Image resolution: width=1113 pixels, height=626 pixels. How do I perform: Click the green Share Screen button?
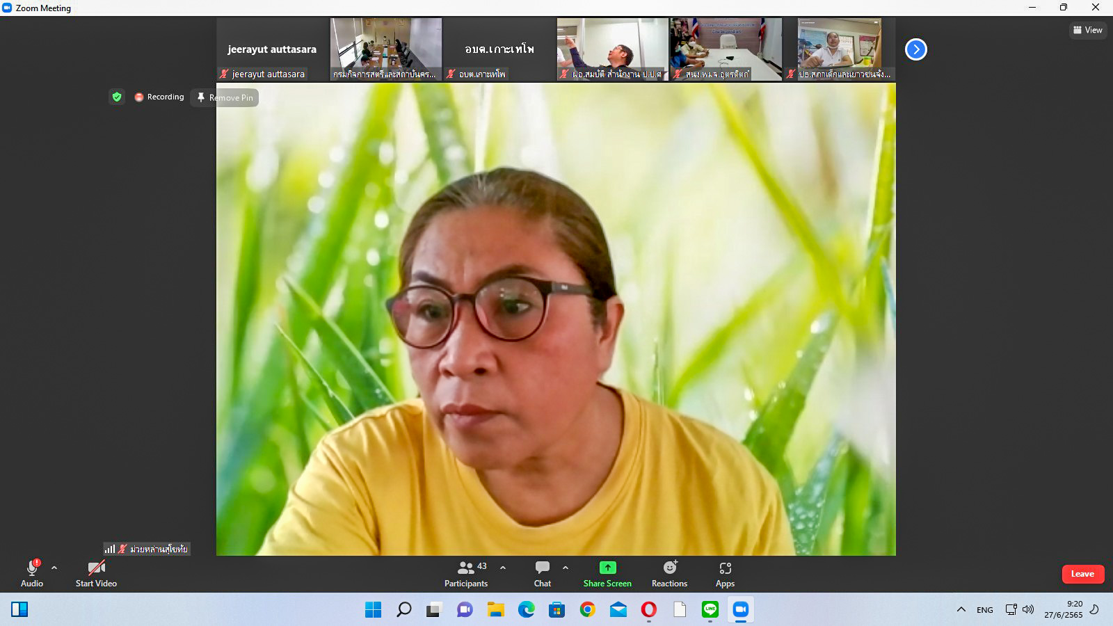(607, 574)
